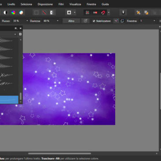Open the Flusso percentage dropdown arrow
Image resolution: width=161 pixels, height=161 pixels.
point(27,21)
